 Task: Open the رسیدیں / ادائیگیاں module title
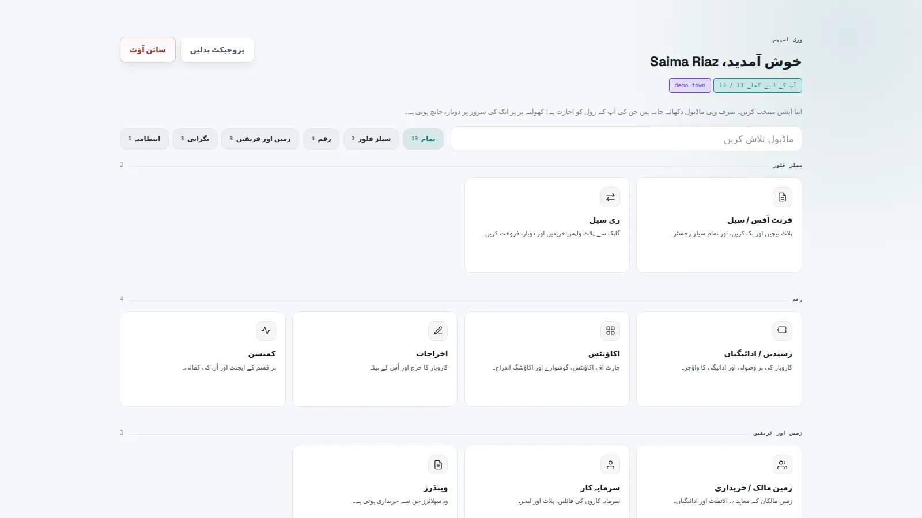coord(758,353)
